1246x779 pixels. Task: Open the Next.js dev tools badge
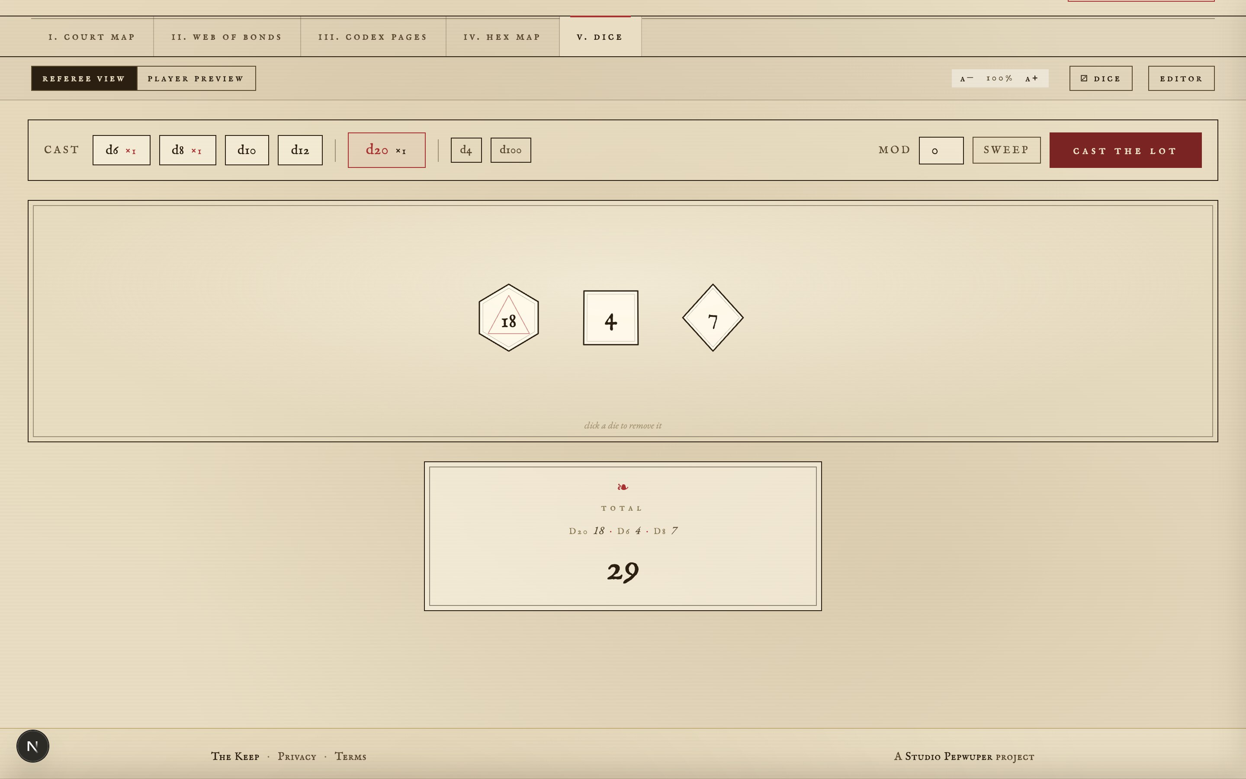coord(33,746)
